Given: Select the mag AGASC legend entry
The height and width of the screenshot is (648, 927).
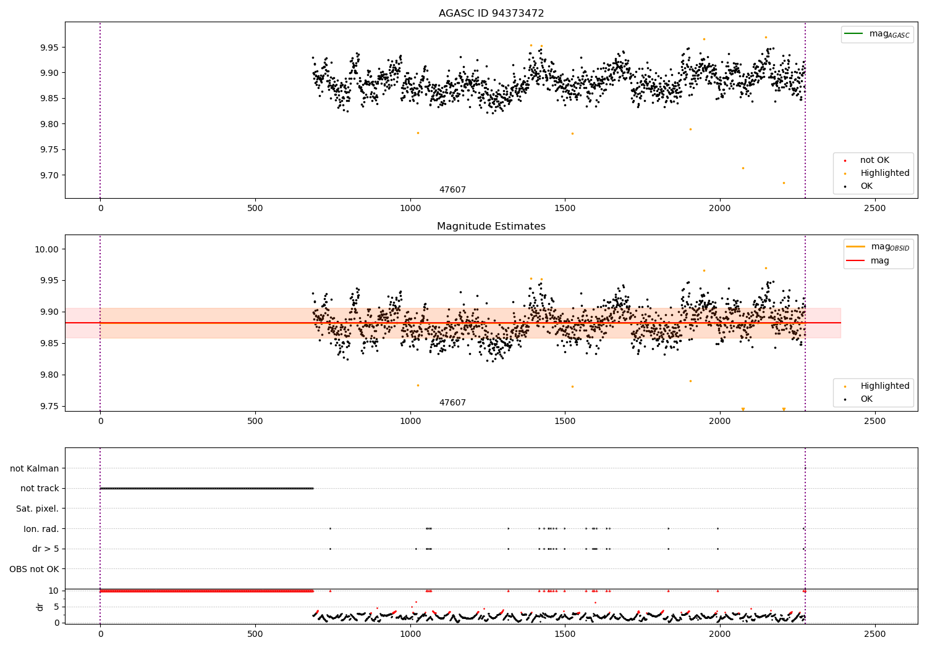Looking at the screenshot, I should (877, 34).
